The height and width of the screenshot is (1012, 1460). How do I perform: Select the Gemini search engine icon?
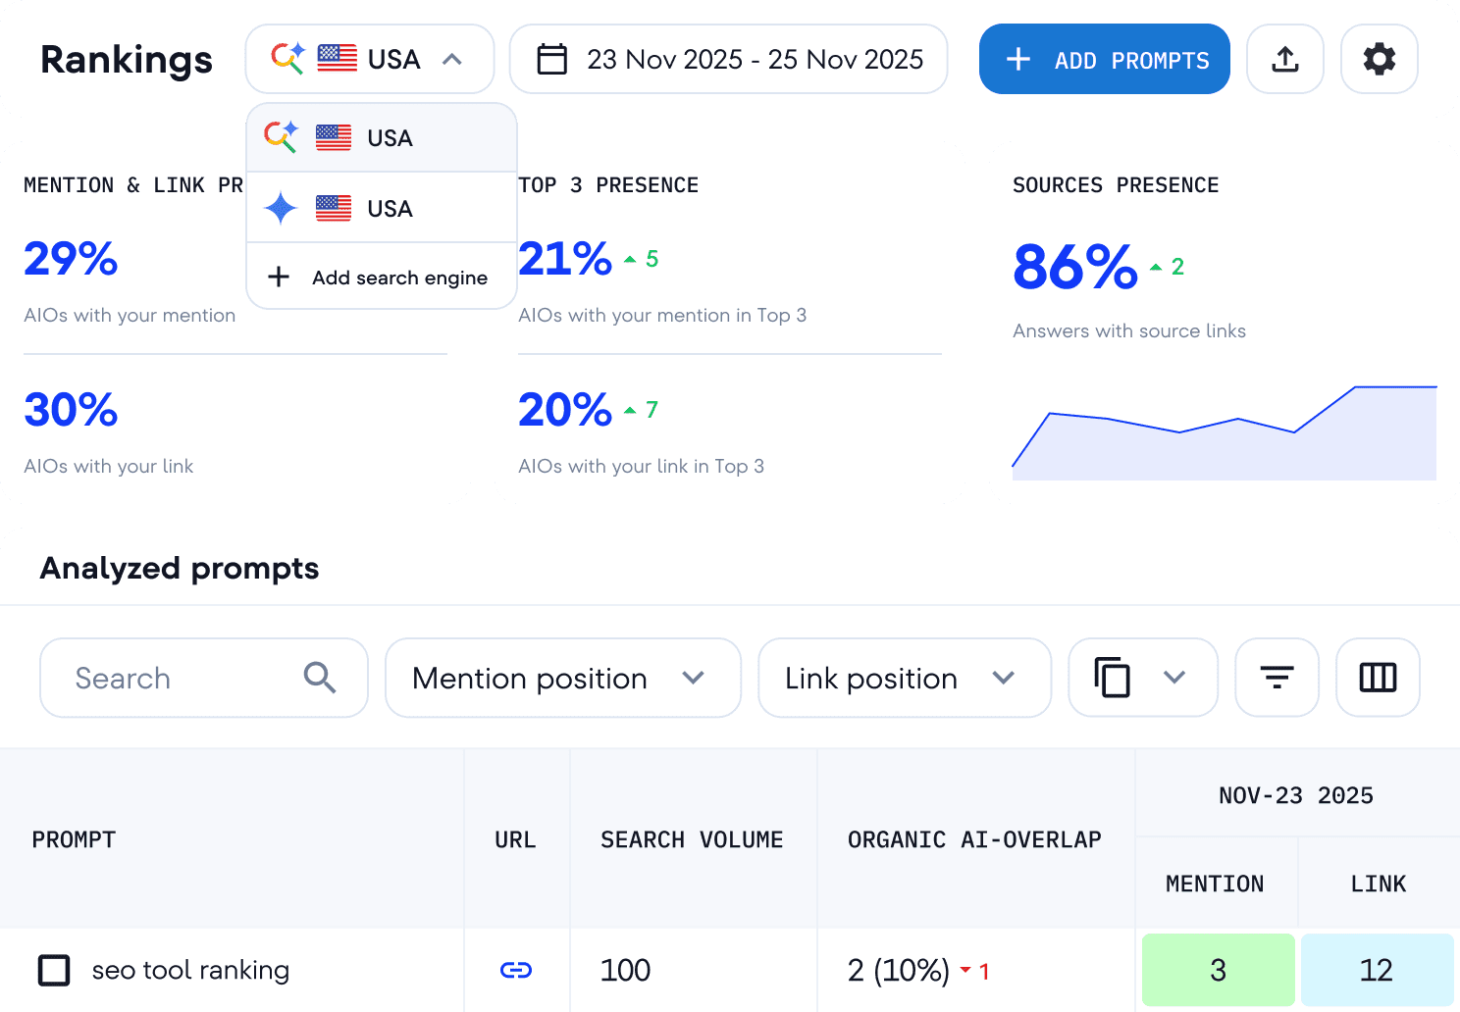[280, 208]
